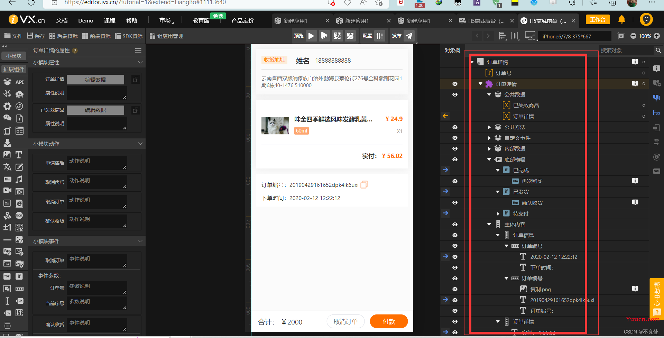Select the 'if' condition component
This screenshot has height=338, width=664.
tap(19, 276)
